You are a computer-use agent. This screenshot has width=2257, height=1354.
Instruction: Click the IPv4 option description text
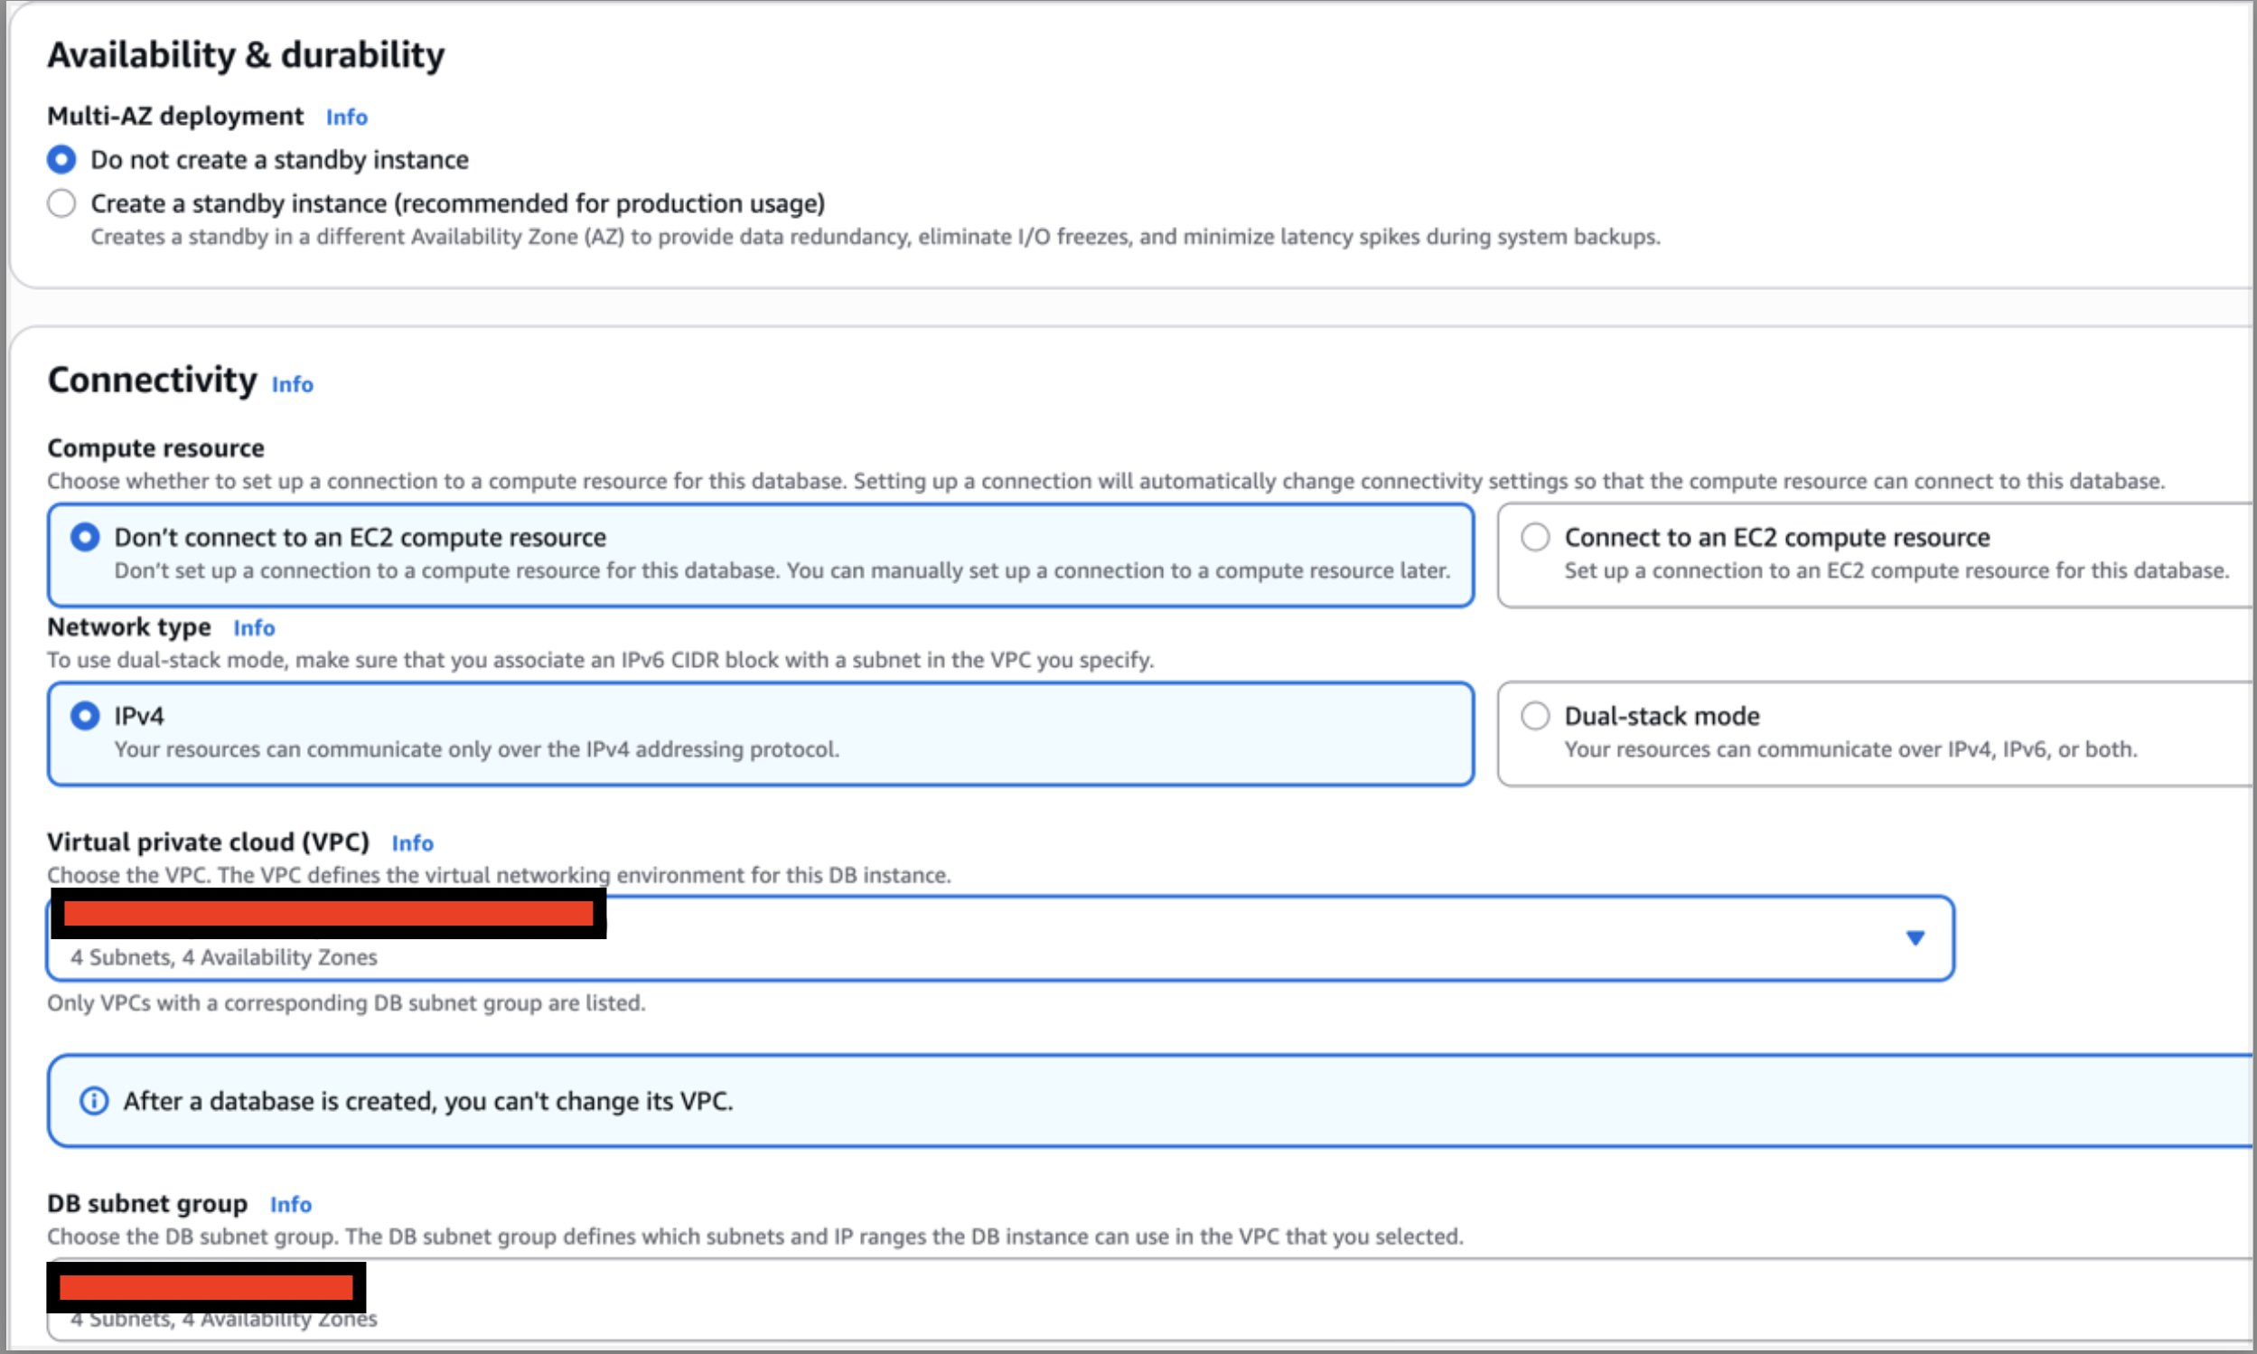pyautogui.click(x=476, y=749)
